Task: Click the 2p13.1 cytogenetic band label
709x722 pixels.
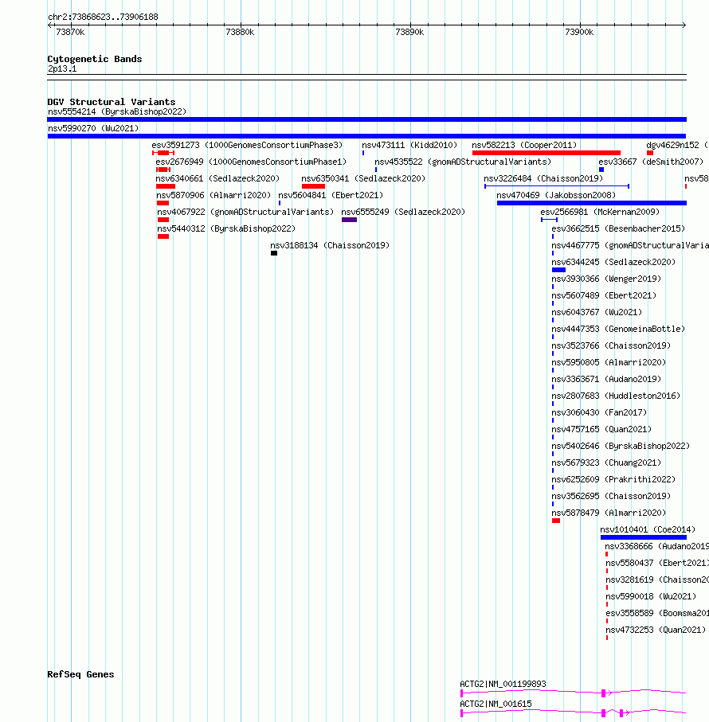Action: click(x=62, y=68)
